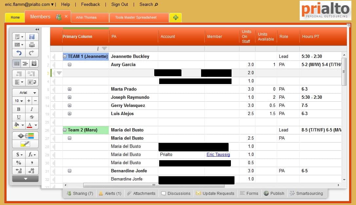
Task: Click the Print icon in toolbar
Action: point(32,45)
